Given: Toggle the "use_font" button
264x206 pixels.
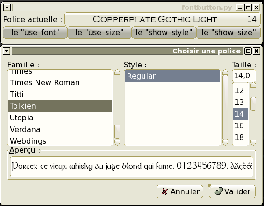Looking at the screenshot, I should coord(35,32).
